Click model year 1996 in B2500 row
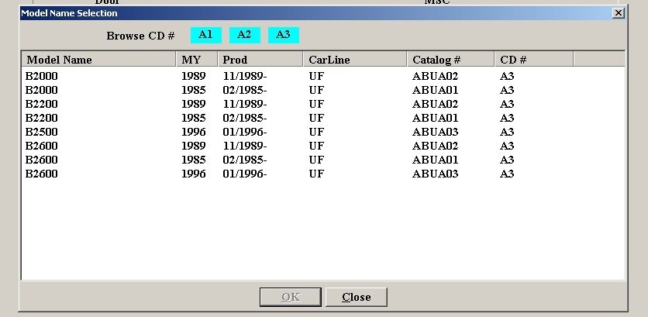The width and height of the screenshot is (648, 317). click(x=194, y=133)
